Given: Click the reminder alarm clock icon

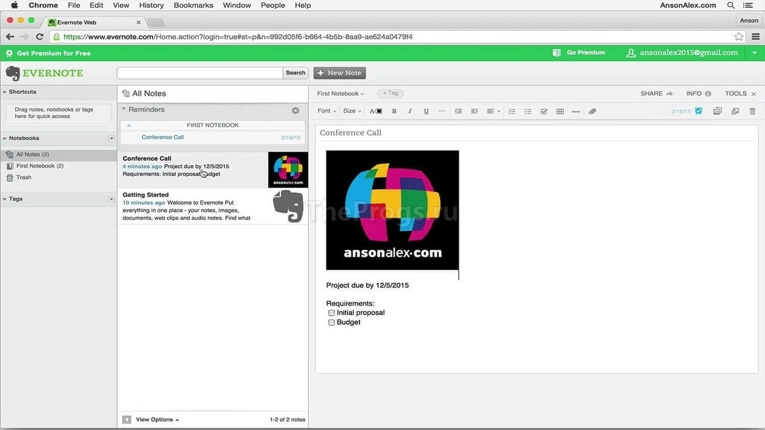Looking at the screenshot, I should pyautogui.click(x=698, y=111).
